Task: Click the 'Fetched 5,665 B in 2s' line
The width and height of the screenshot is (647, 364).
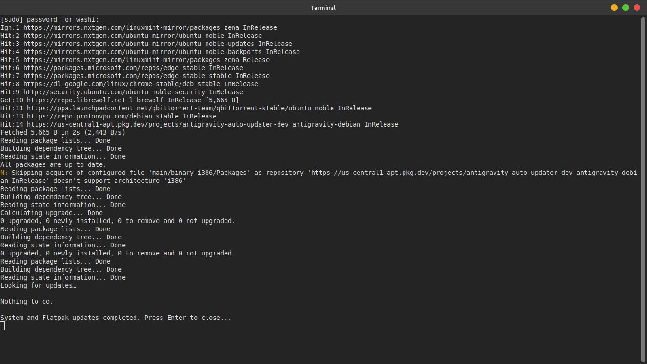Action: pyautogui.click(x=63, y=132)
